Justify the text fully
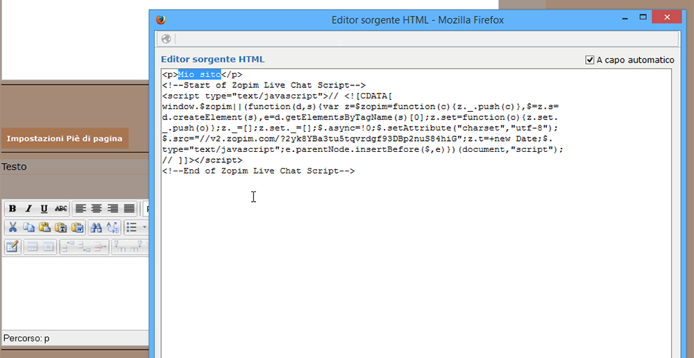The width and height of the screenshot is (694, 358). pyautogui.click(x=129, y=208)
